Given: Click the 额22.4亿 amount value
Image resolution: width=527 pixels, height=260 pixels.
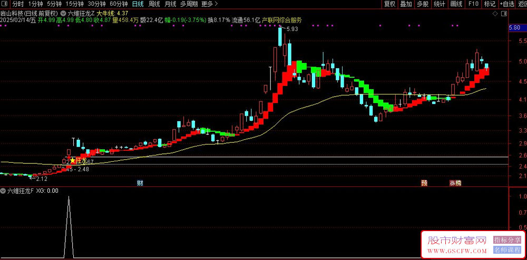Looking at the screenshot, I should click(151, 20).
